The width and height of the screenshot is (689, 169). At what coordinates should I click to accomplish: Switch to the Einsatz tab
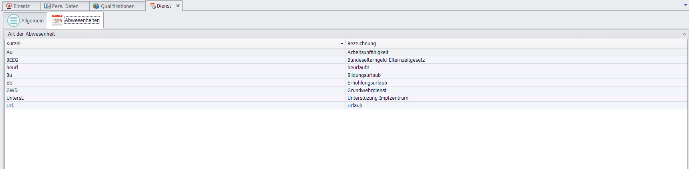click(x=22, y=6)
